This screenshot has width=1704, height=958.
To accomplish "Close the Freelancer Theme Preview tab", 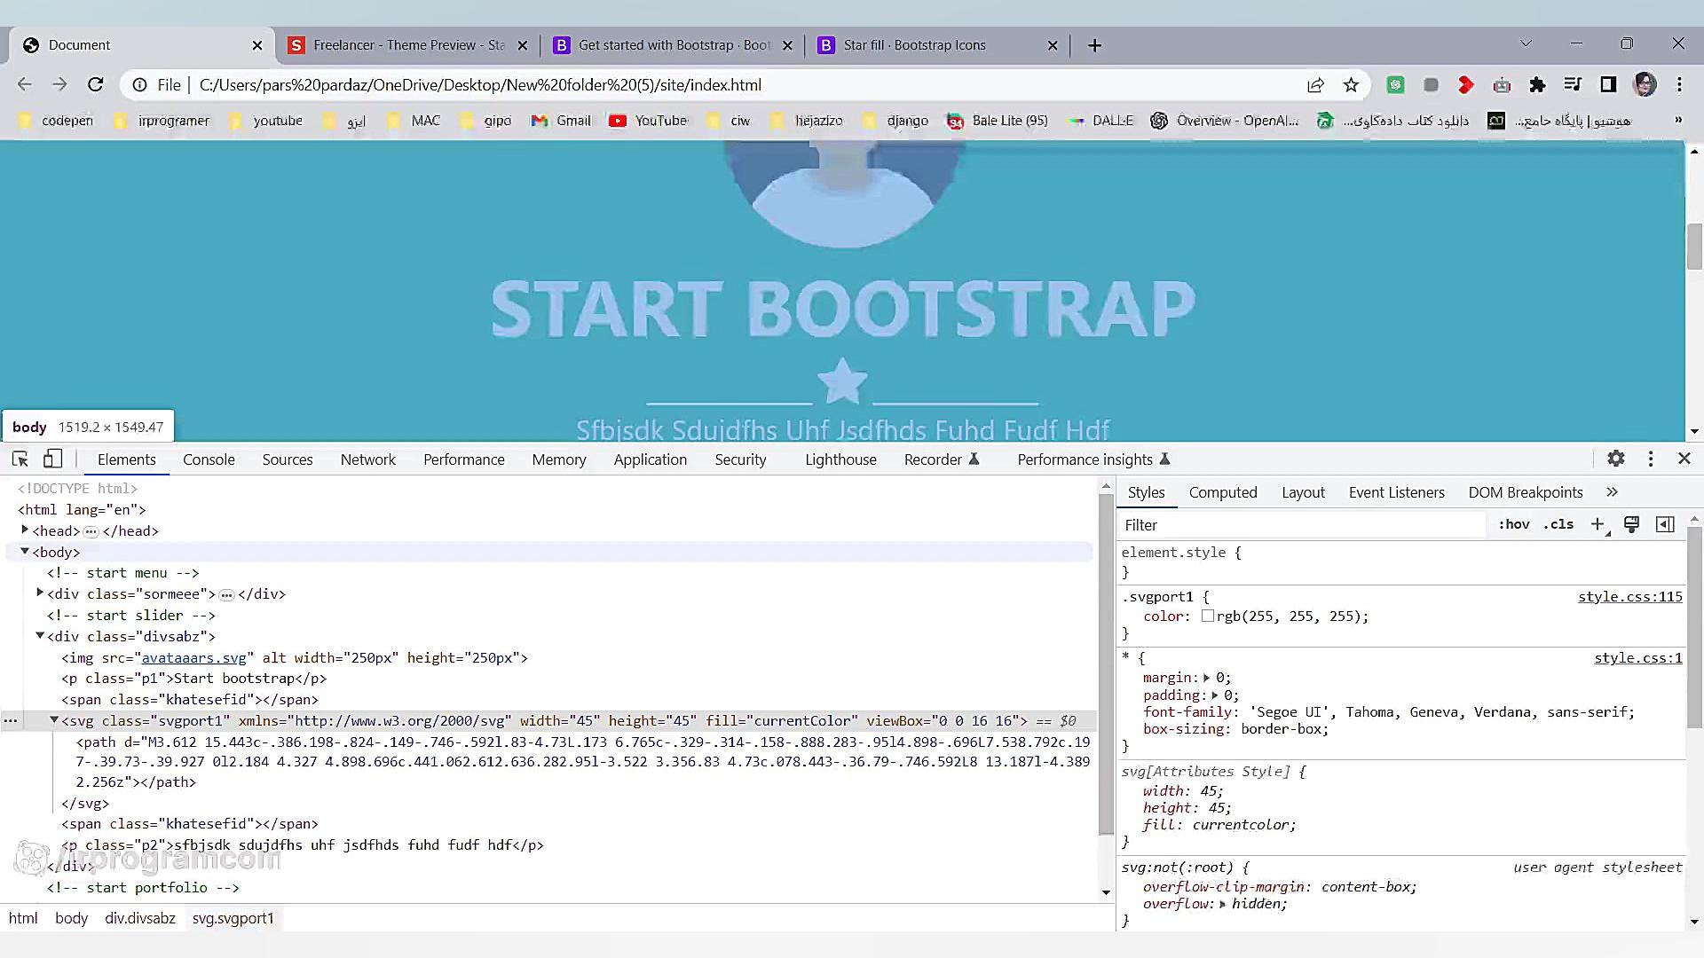I will (522, 45).
